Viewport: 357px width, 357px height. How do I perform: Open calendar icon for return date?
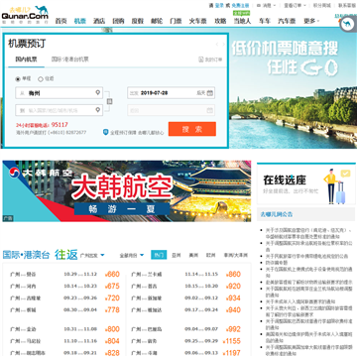tap(209, 110)
